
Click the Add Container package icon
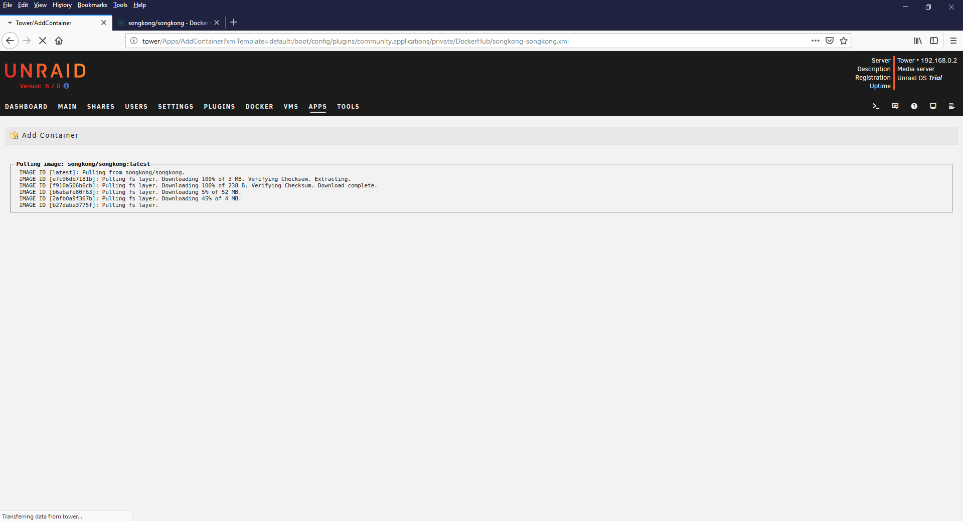(14, 135)
